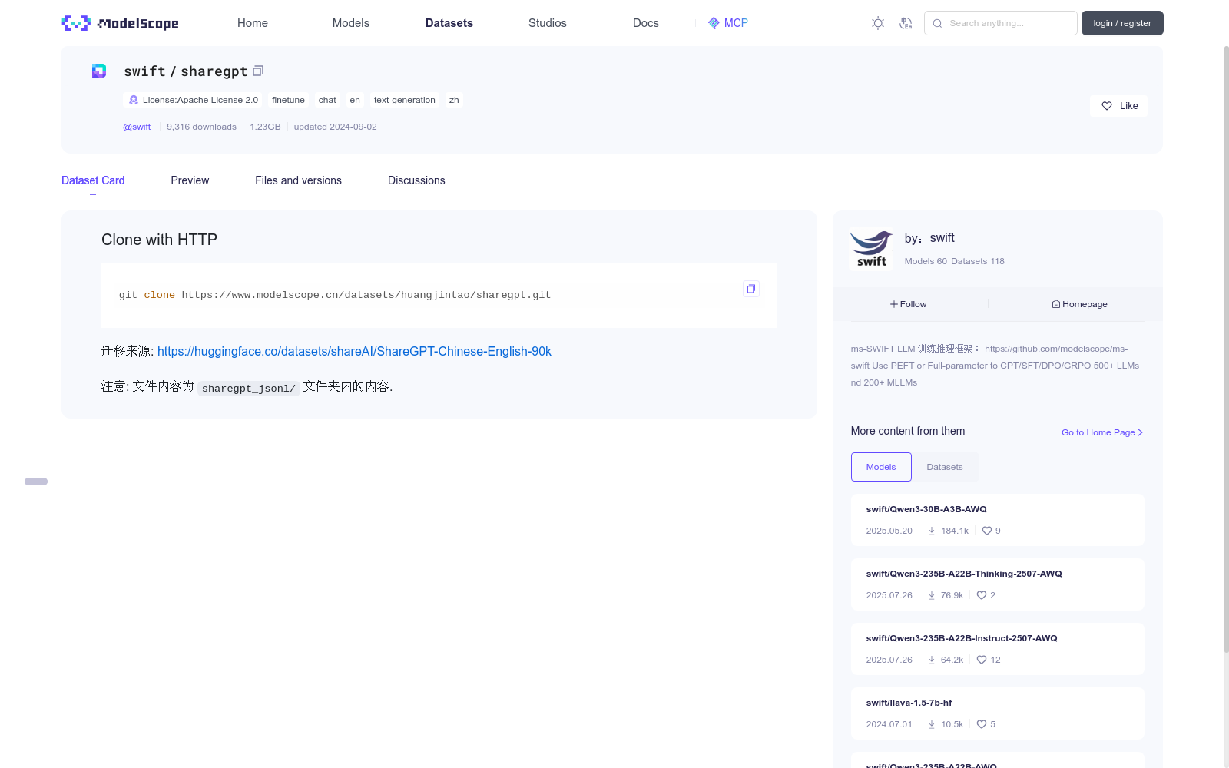This screenshot has width=1229, height=768.
Task: Switch language with the translate icon
Action: coord(906,23)
